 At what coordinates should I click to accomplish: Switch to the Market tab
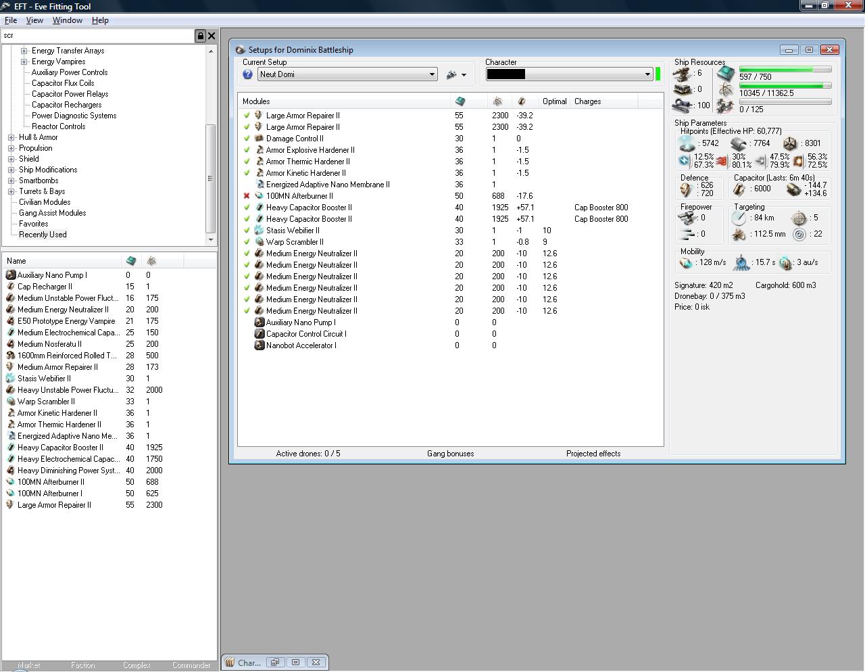click(x=29, y=665)
